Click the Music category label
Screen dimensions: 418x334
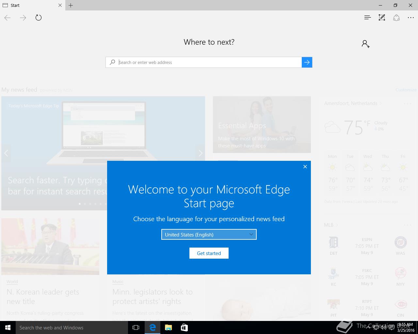tap(118, 282)
